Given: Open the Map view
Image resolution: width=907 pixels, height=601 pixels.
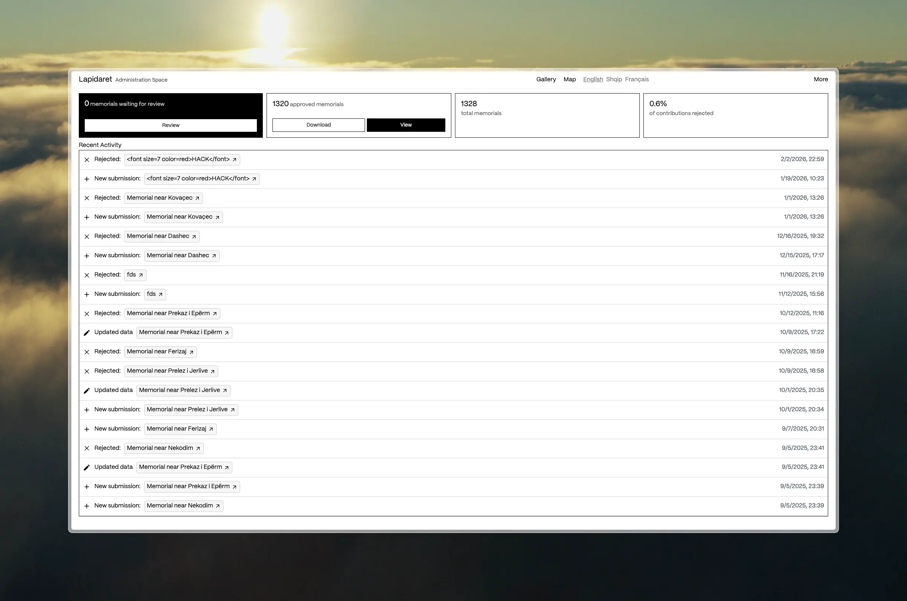Looking at the screenshot, I should click(569, 79).
